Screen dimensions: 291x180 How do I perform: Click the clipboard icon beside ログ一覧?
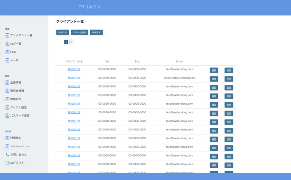[x=7, y=44]
